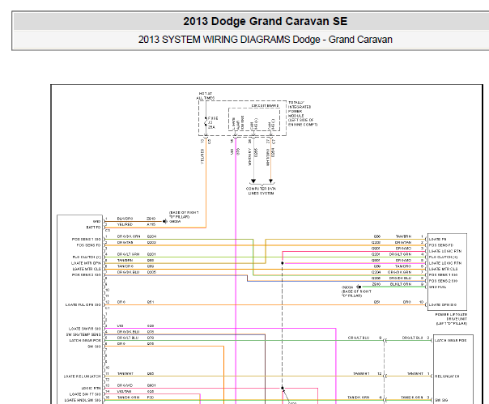Screen dimensions: 489x404
Task: Click the "FUSE J3 25A" fuse label
Action: [x=213, y=122]
